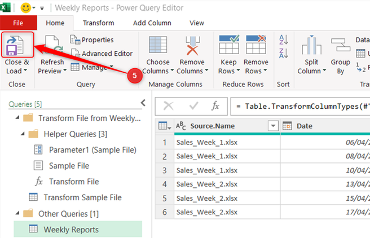Screen dimensions: 370x238
Task: Open the Advanced Editor
Action: pos(102,54)
